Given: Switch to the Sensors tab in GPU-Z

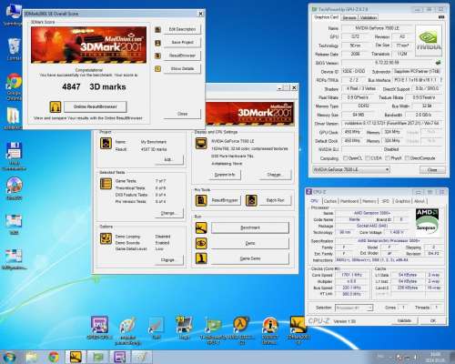Looking at the screenshot, I should 349,17.
